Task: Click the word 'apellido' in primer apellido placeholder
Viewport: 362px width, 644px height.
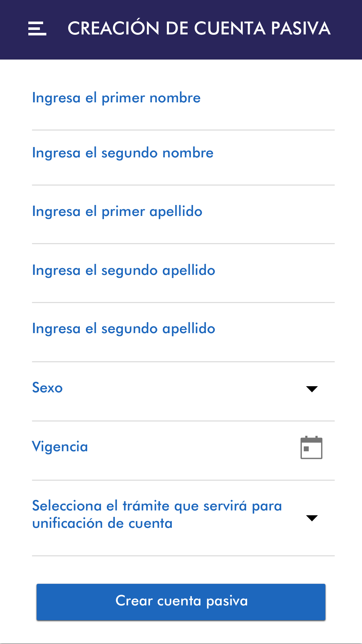Action: tap(176, 212)
